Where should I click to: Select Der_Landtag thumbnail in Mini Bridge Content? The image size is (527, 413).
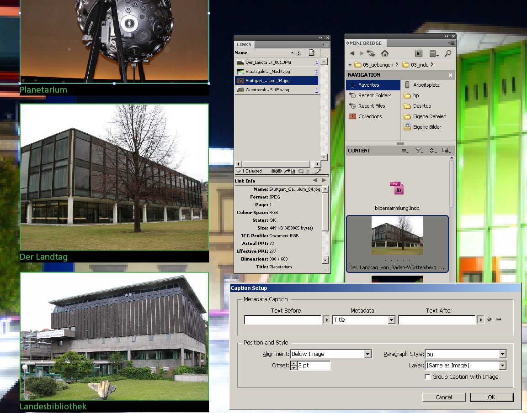pos(397,244)
